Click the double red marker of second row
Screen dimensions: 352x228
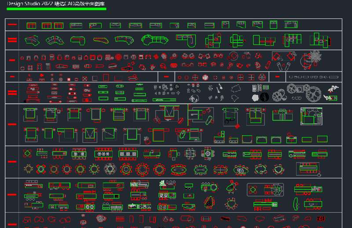pos(12,40)
